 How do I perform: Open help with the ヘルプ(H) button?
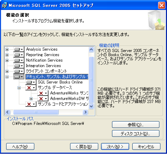[x=20, y=146]
